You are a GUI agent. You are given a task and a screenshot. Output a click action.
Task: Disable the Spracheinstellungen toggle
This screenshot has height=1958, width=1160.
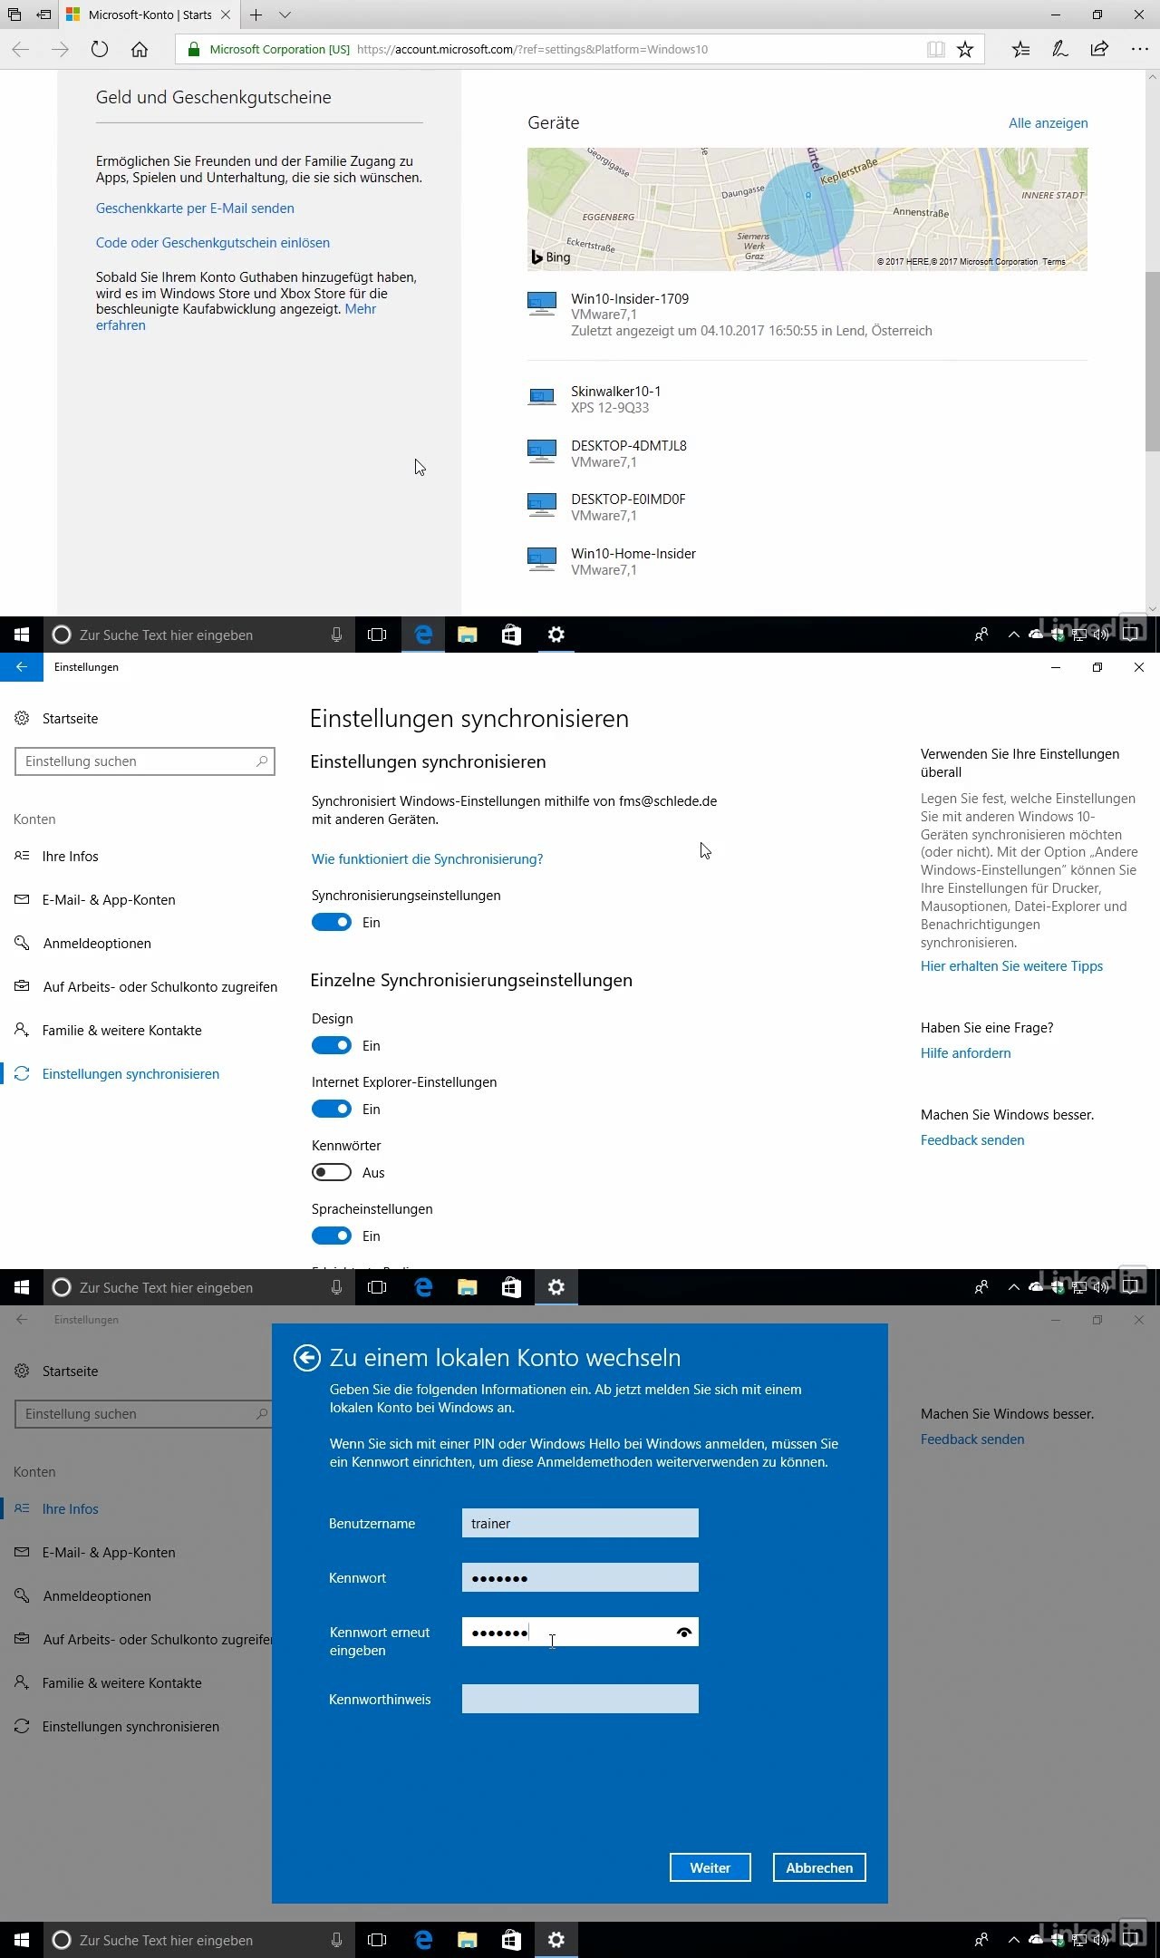point(332,1236)
